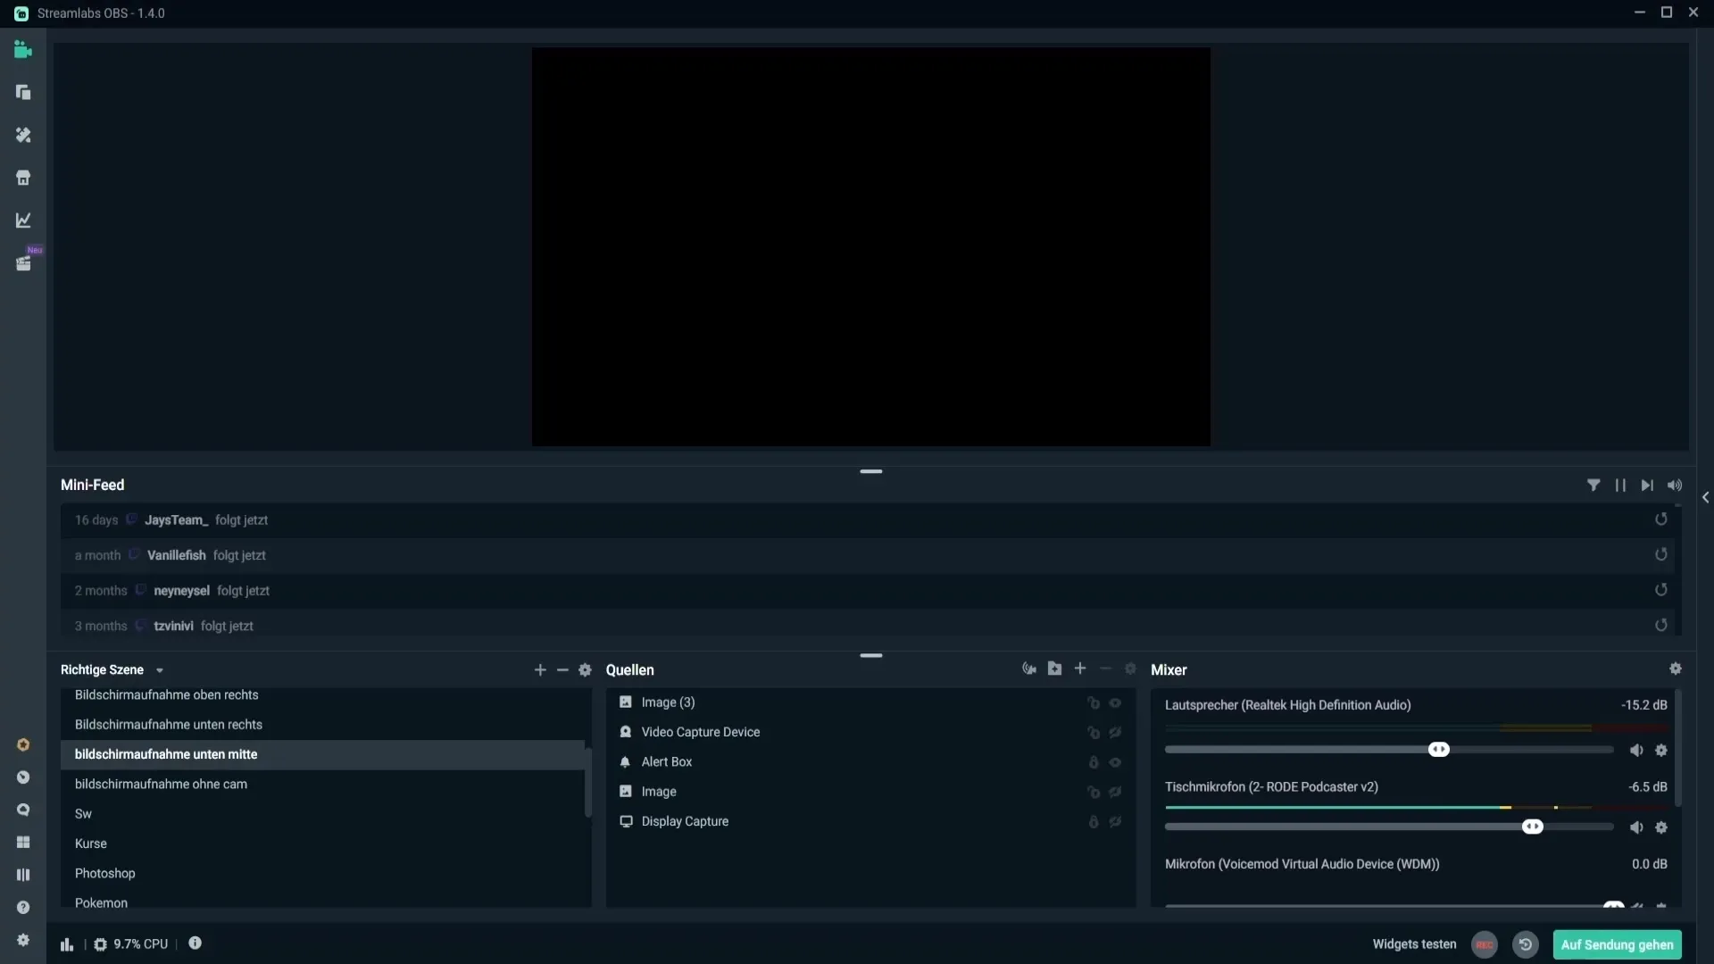Viewport: 1714px width, 964px height.
Task: Add a source folder in Quellen
Action: pyautogui.click(x=1054, y=669)
